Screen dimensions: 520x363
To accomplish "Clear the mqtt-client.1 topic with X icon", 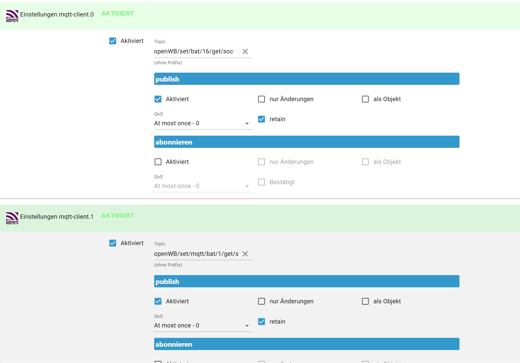I will 245,254.
